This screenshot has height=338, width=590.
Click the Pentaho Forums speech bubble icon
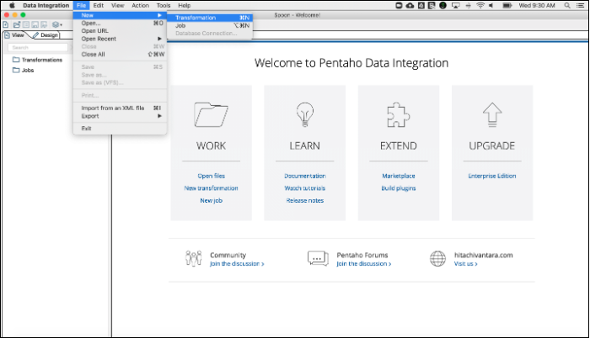[317, 258]
